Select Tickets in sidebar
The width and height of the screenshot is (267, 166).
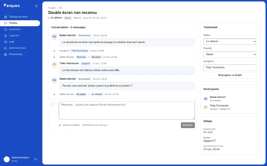[20, 23]
